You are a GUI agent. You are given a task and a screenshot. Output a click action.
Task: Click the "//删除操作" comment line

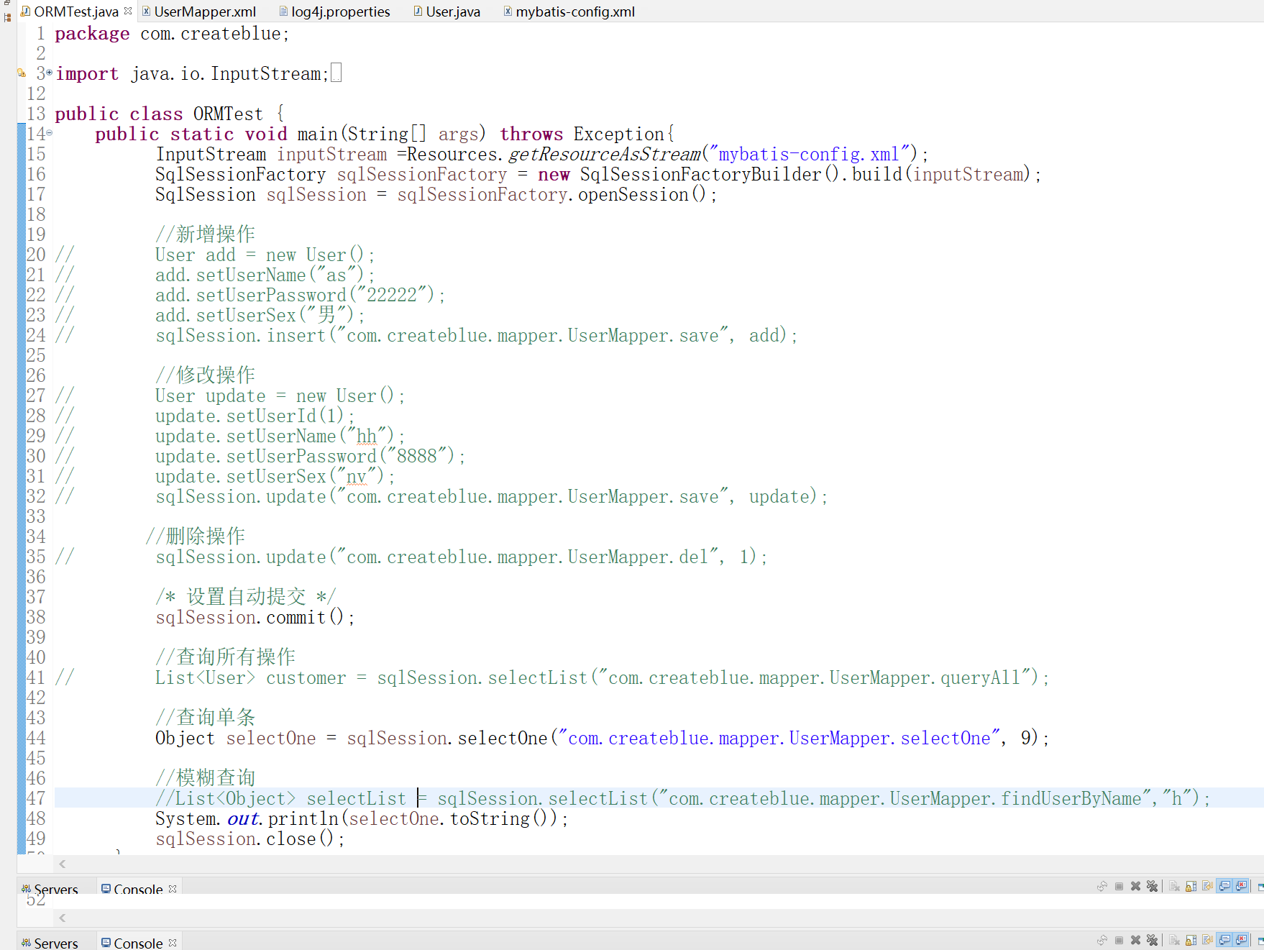coord(195,536)
